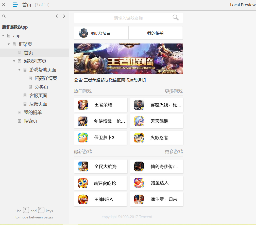Open the 保卫萝卜3 game name label
The height and width of the screenshot is (225, 256).
coord(104,138)
